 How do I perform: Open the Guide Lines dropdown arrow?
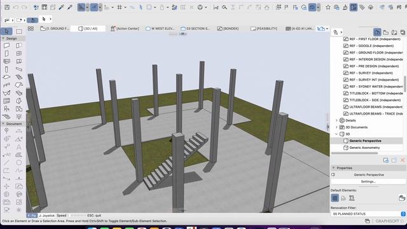tap(87, 7)
